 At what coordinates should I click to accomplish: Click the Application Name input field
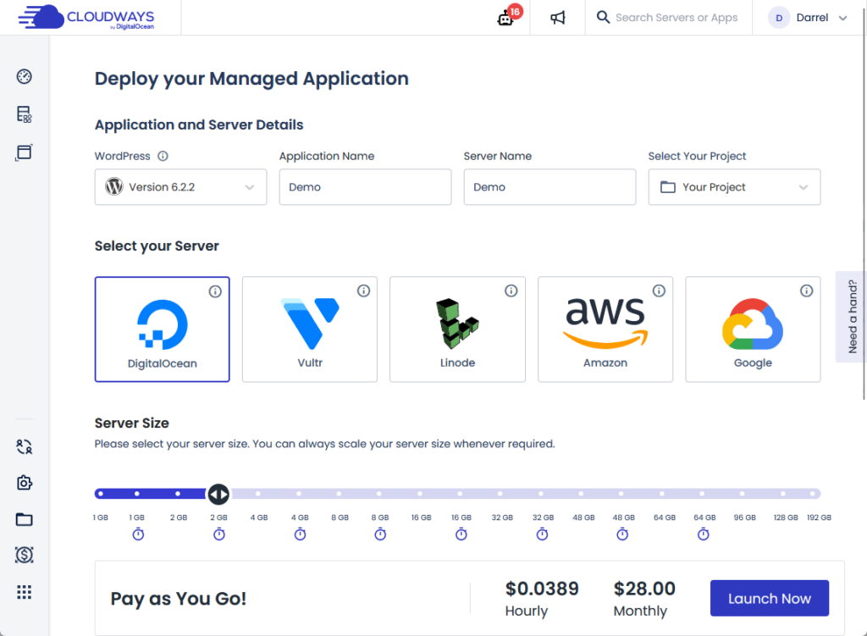[366, 187]
